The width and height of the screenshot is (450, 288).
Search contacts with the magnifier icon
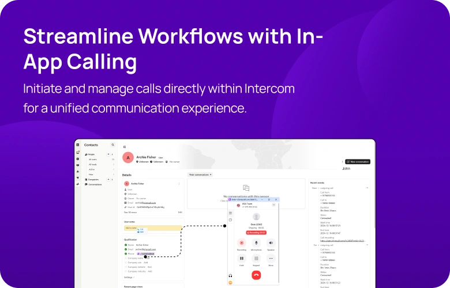point(112,145)
